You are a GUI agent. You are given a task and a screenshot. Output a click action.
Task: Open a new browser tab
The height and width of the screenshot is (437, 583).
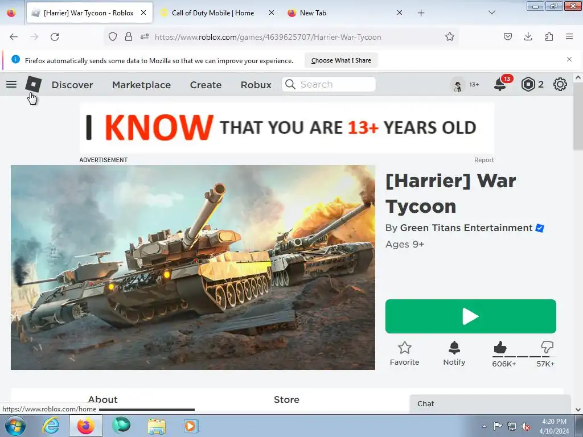(421, 13)
